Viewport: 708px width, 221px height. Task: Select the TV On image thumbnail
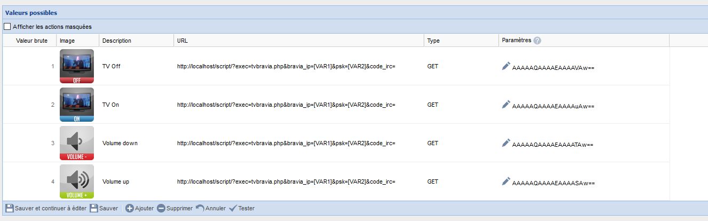pyautogui.click(x=77, y=105)
